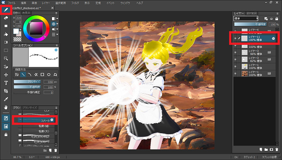Open the ファイル menu
This screenshot has height=160, width=282.
click(x=12, y=3)
